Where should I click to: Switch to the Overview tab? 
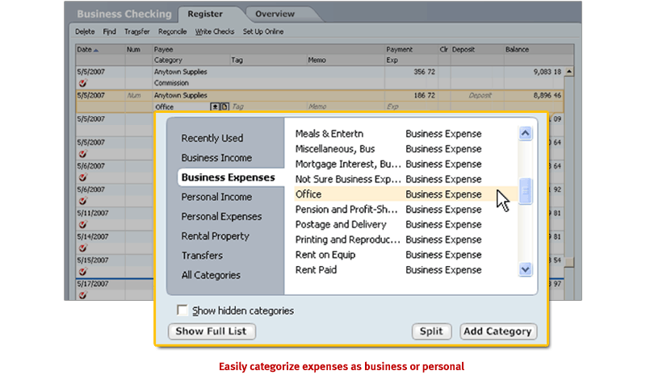275,14
